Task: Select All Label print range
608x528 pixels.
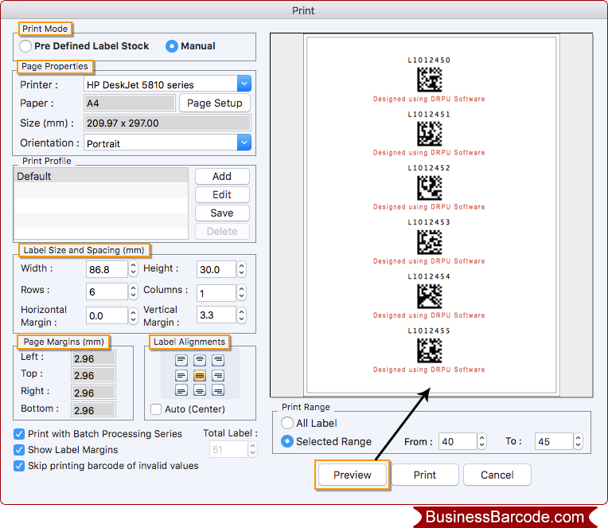Action: (287, 423)
